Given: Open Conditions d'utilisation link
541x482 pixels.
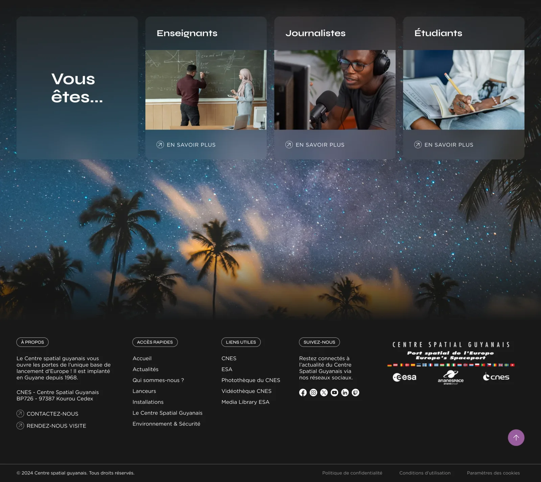Looking at the screenshot, I should [425, 473].
